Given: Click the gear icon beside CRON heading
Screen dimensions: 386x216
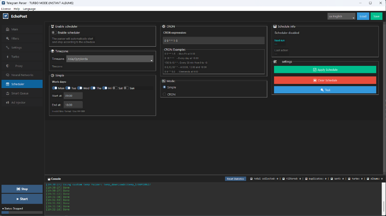Looking at the screenshot, I should tap(164, 26).
